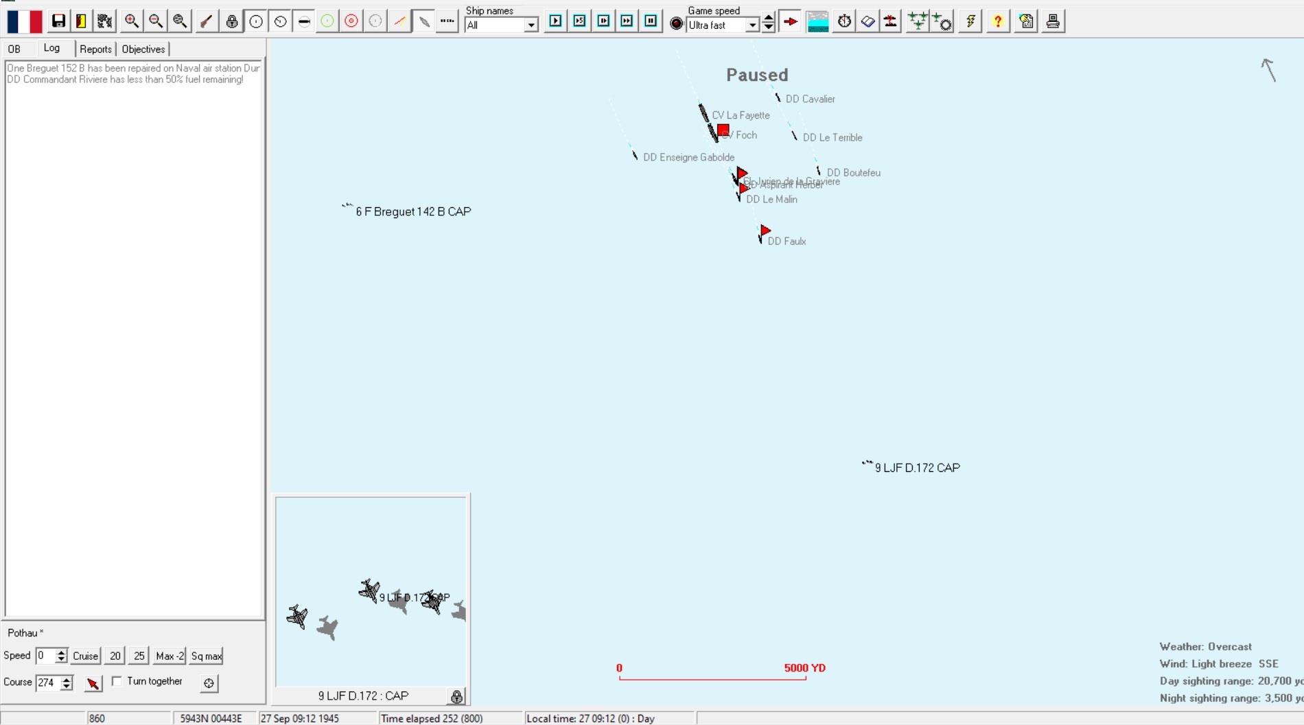This screenshot has height=725, width=1304.
Task: Click the sea and sky weather icon
Action: coord(818,22)
